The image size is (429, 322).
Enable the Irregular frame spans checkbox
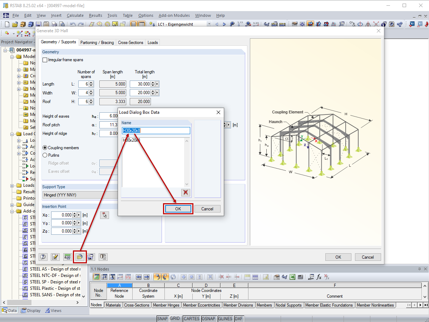tap(45, 60)
